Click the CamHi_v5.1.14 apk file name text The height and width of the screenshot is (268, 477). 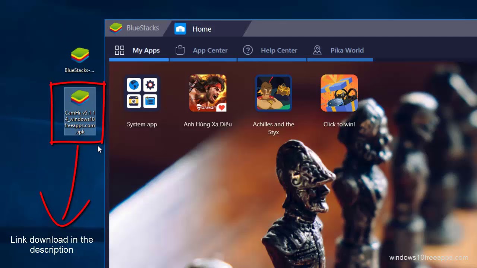coord(80,122)
